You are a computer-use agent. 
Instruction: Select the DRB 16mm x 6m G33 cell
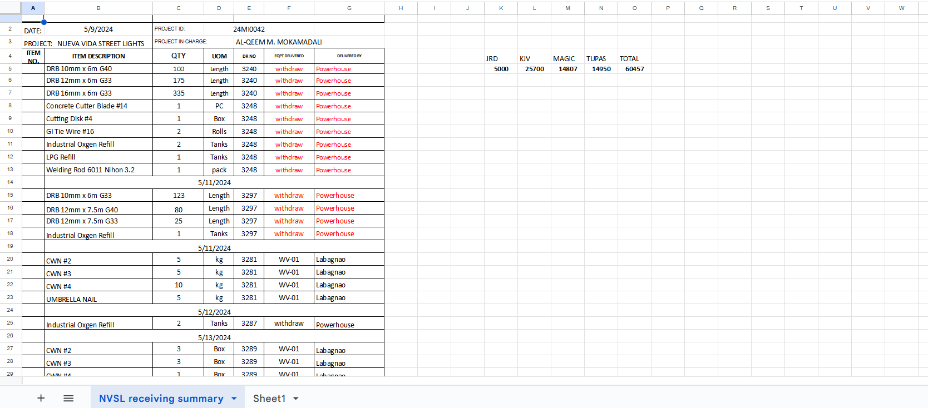pos(98,93)
